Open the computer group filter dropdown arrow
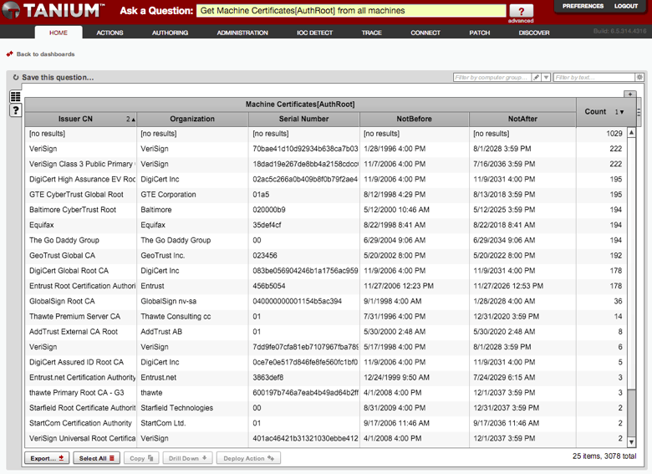652x474 pixels. point(547,78)
